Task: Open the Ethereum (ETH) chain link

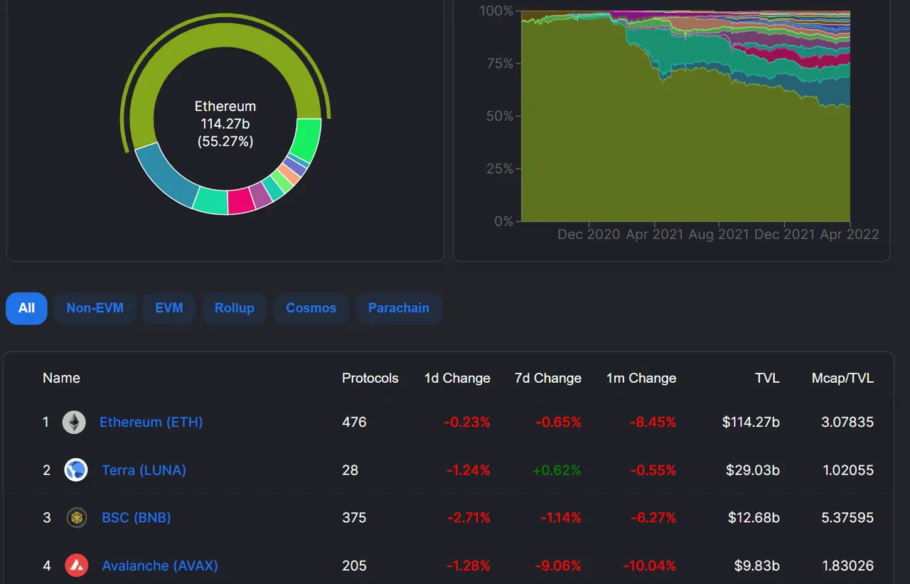Action: pos(151,422)
